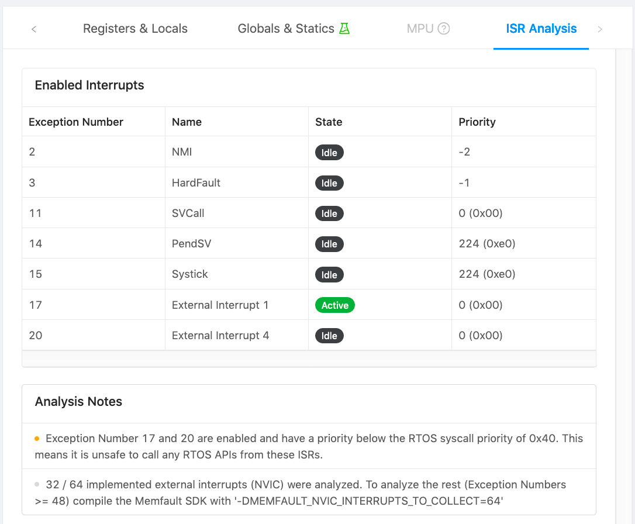The height and width of the screenshot is (524, 635).
Task: Switch to the Globals & Statics tab
Action: point(286,29)
